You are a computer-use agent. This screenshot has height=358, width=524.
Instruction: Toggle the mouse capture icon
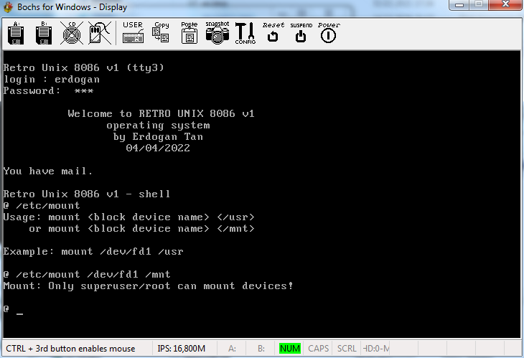[x=100, y=34]
